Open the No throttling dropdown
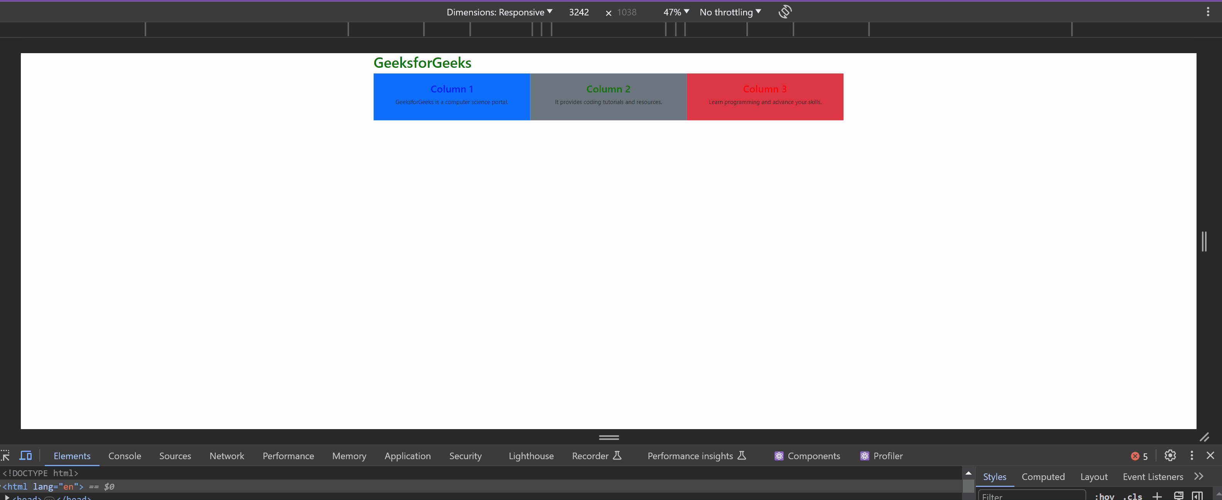The width and height of the screenshot is (1222, 500). coord(730,12)
